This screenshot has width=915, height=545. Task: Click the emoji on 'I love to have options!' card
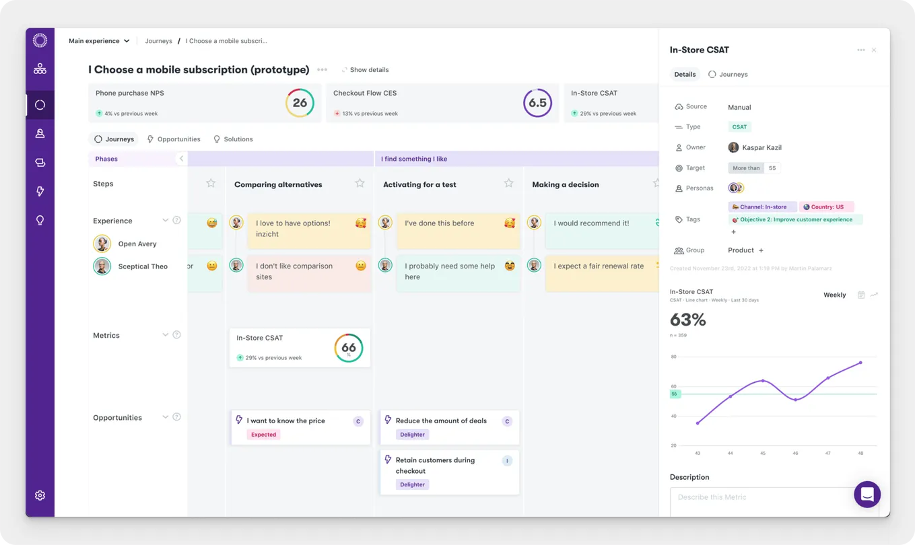coord(361,223)
